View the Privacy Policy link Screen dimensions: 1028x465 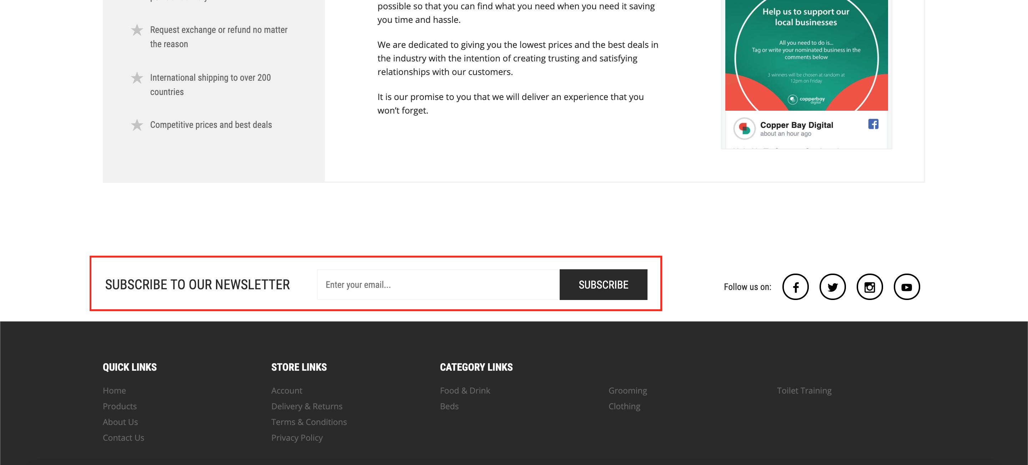(x=297, y=437)
